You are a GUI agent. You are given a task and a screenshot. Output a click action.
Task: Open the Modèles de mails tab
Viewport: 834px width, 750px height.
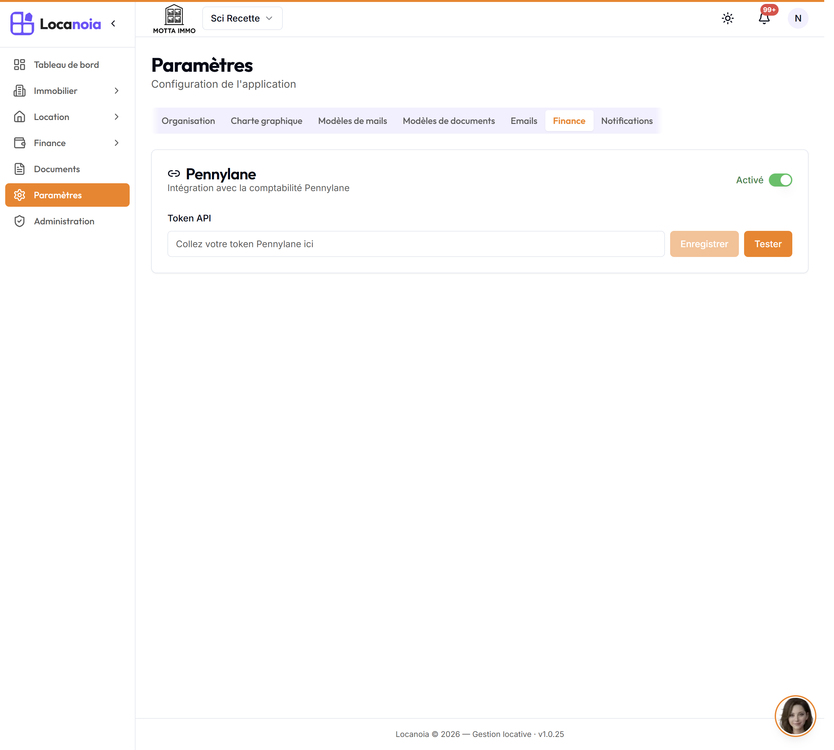(352, 121)
